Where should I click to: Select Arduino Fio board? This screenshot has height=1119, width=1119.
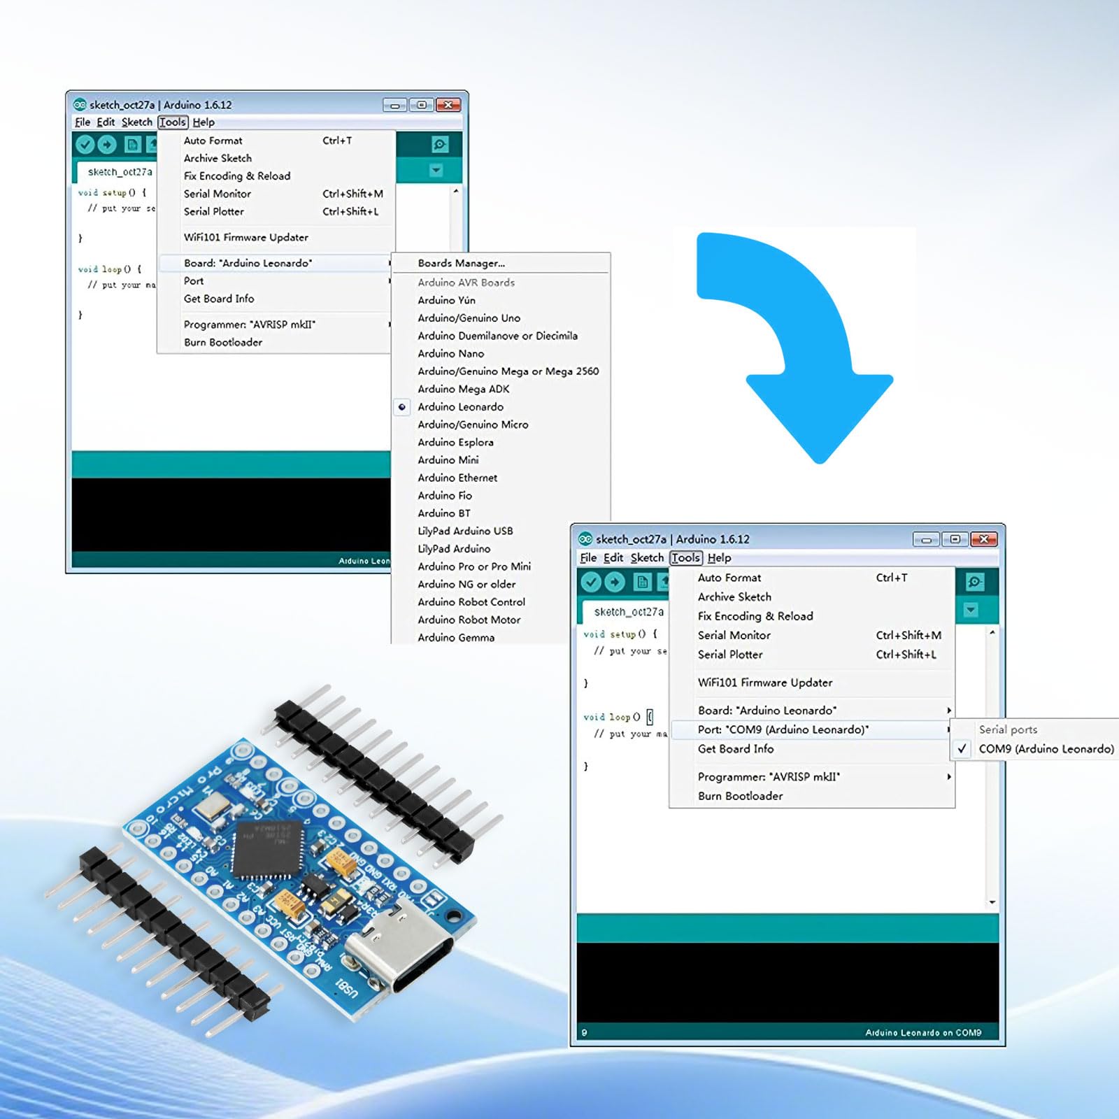point(501,496)
